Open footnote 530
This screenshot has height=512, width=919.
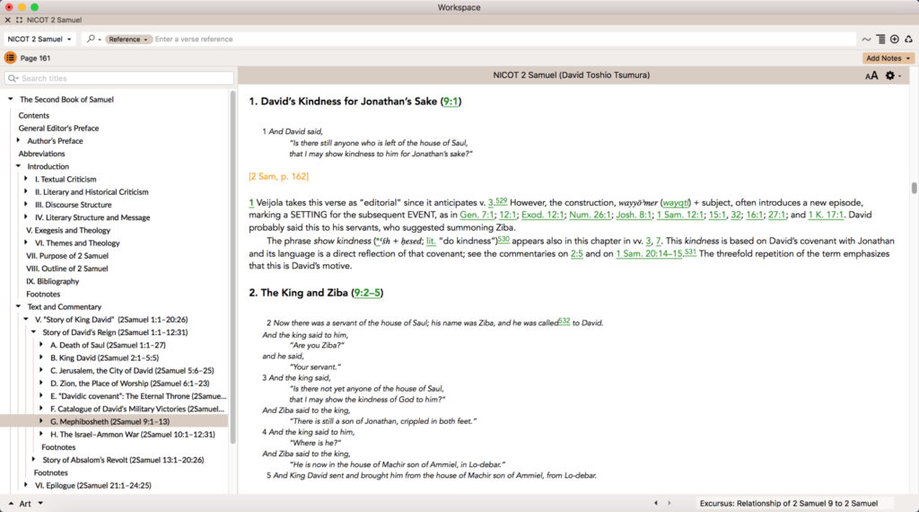(503, 239)
